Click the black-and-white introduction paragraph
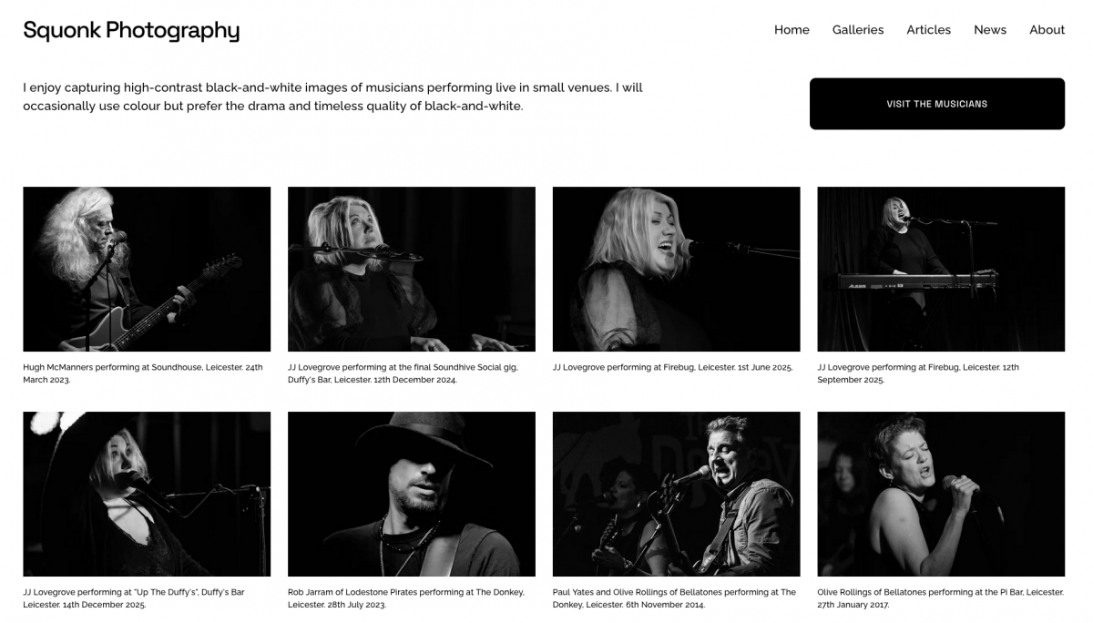The width and height of the screenshot is (1093, 623). (333, 97)
